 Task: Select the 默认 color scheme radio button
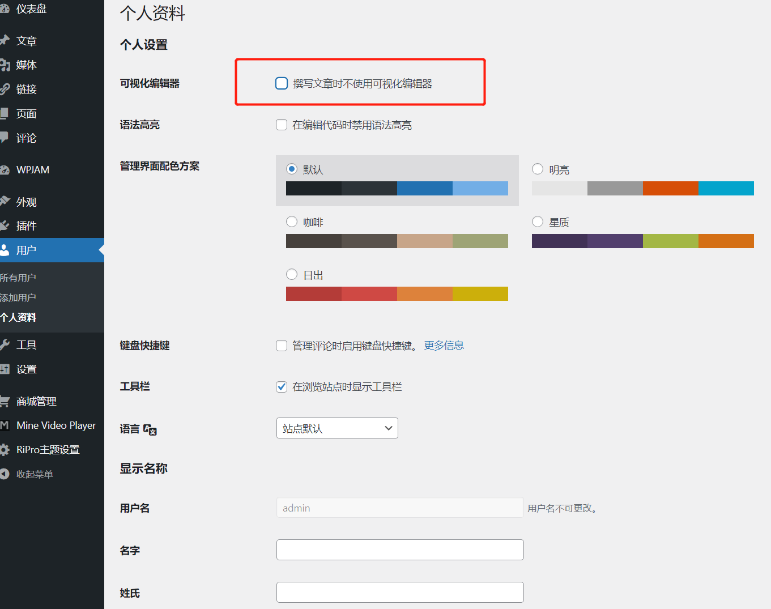pyautogui.click(x=292, y=169)
